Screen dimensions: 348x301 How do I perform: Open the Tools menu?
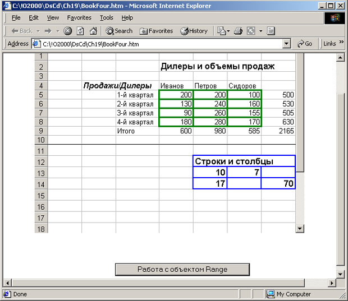(106, 18)
